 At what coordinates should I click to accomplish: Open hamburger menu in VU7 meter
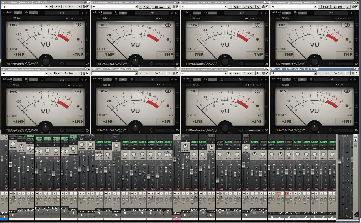[222, 79]
